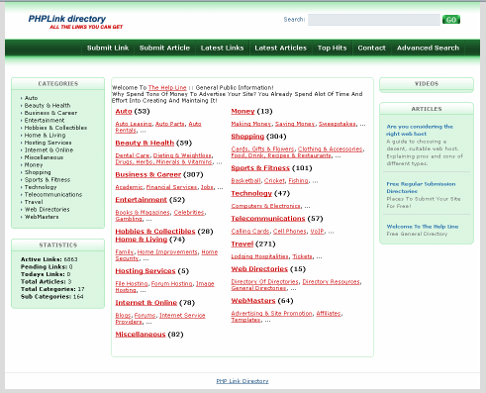Screen dimensions: 486x393
Task: Open Submit Link in navigation bar
Action: 108,48
